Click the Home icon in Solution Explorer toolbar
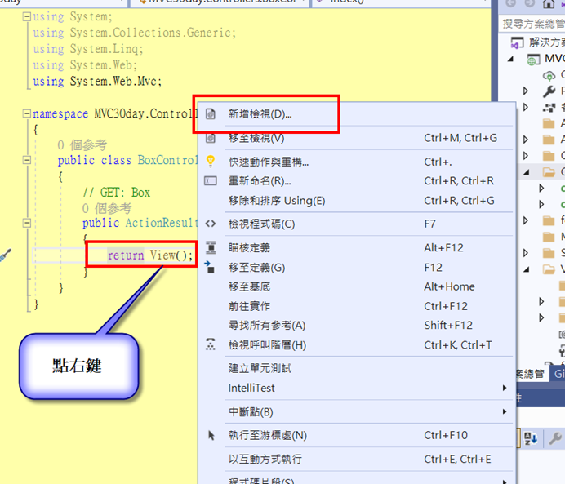565x484 pixels. pyautogui.click(x=549, y=3)
